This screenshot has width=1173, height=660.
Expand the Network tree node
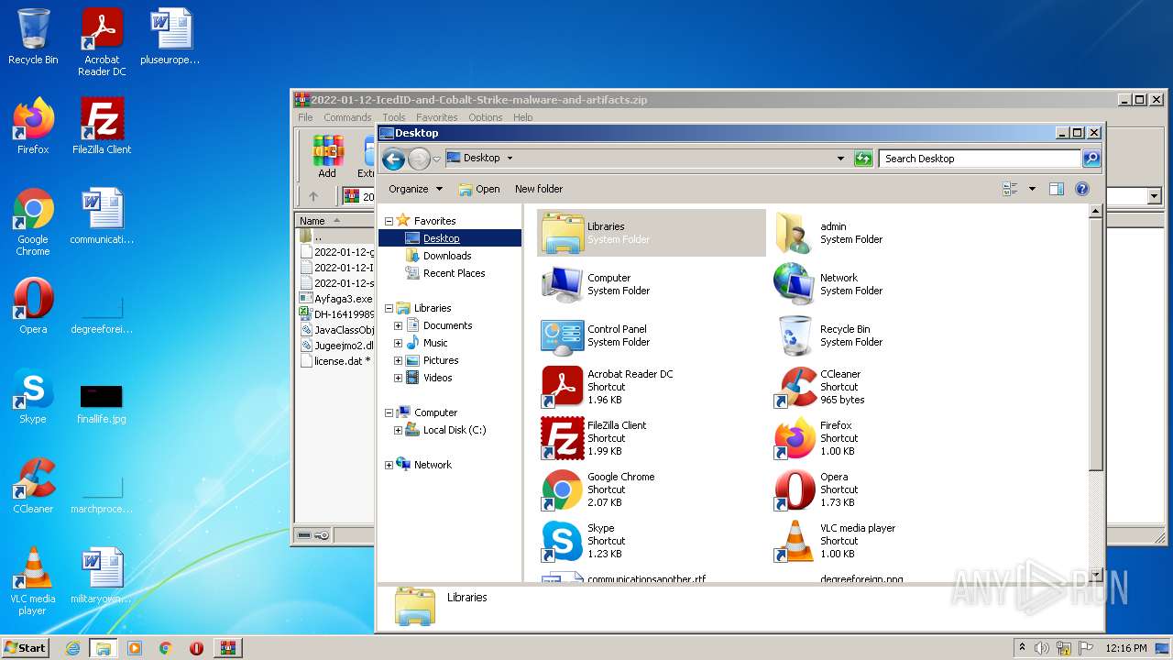click(x=389, y=465)
